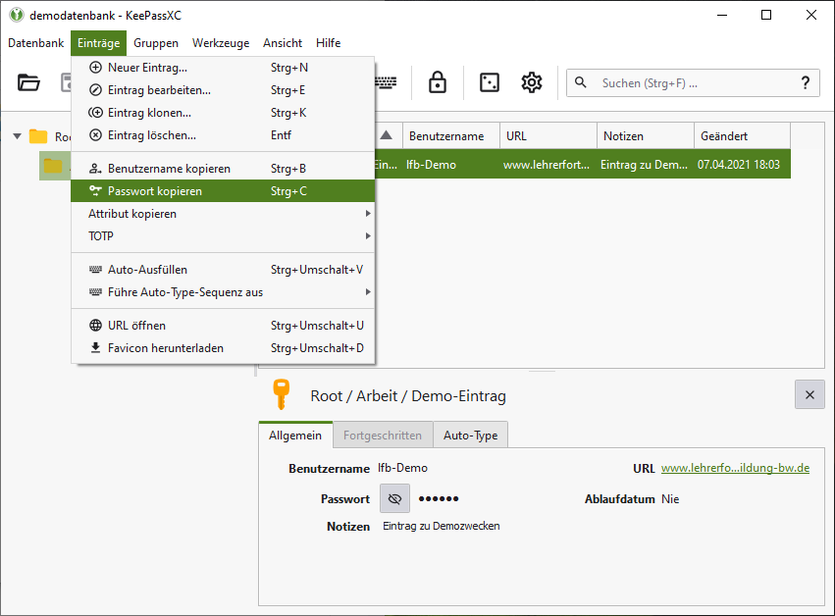Click the Auto-Type keyboard toolbar icon
Image resolution: width=835 pixels, height=616 pixels.
tap(386, 83)
